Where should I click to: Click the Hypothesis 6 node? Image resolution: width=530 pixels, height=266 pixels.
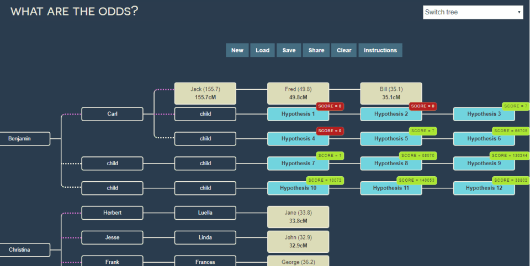click(484, 139)
